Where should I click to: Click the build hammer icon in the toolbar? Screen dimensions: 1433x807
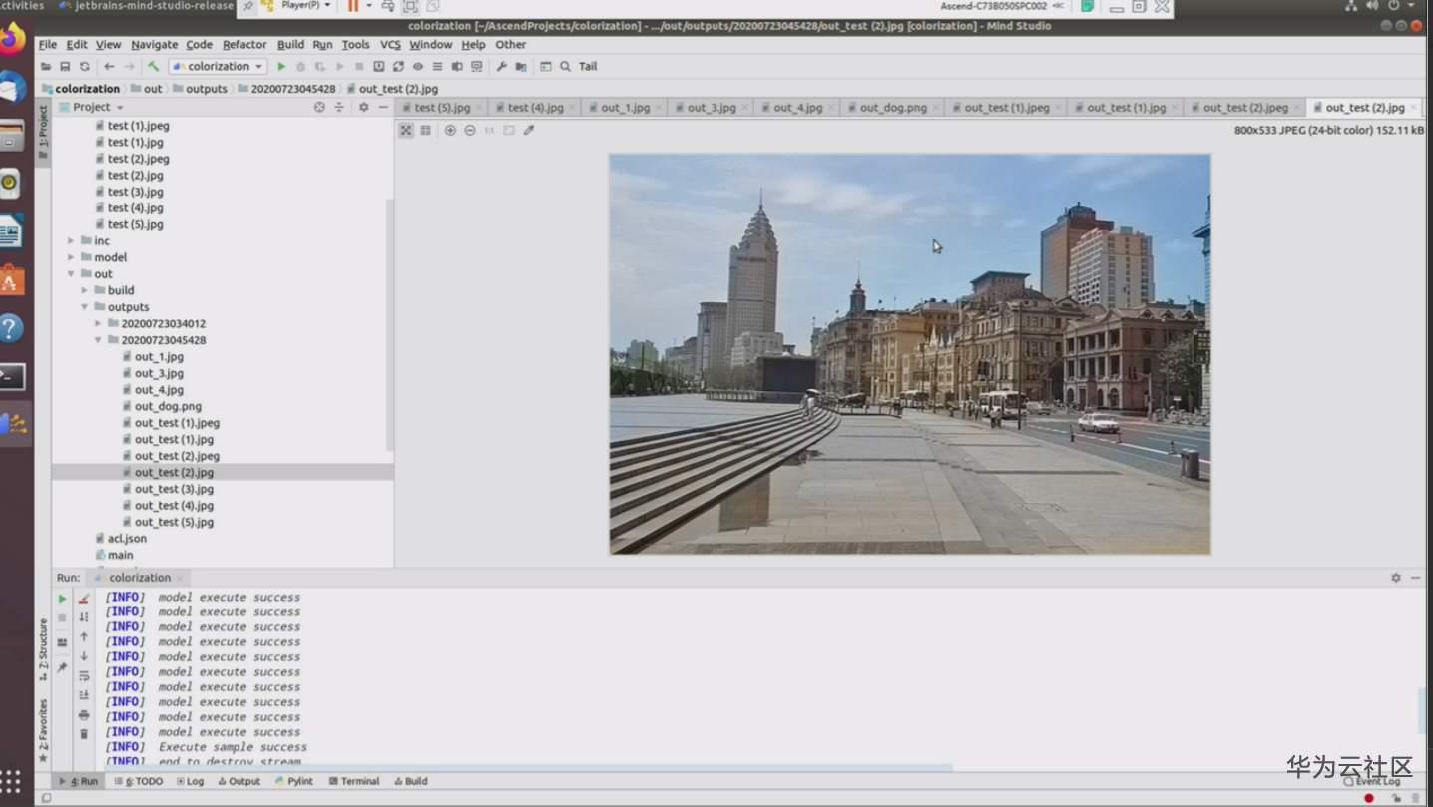pyautogui.click(x=153, y=67)
